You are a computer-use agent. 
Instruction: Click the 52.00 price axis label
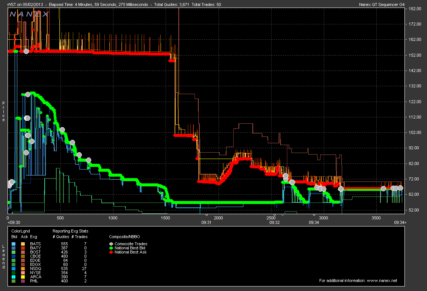click(416, 210)
